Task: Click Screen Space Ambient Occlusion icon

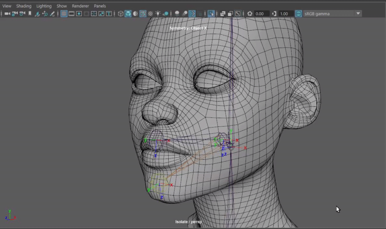Action: pyautogui.click(x=177, y=14)
